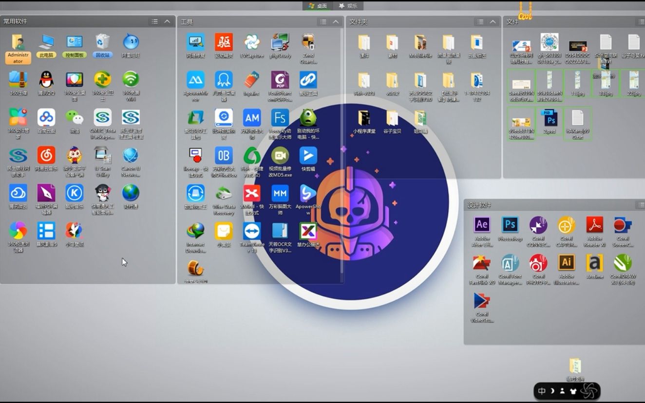Launch the XMind shortcut icon
This screenshot has height=403, width=645.
[x=252, y=193]
